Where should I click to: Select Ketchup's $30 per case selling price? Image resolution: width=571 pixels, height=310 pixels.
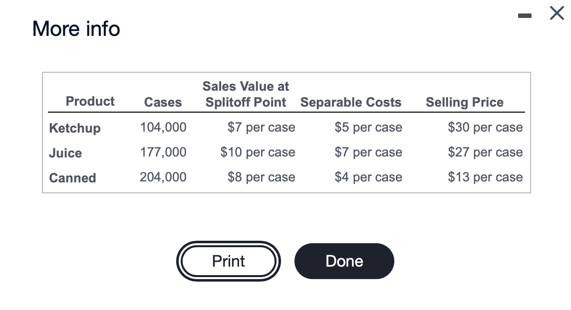tap(485, 127)
